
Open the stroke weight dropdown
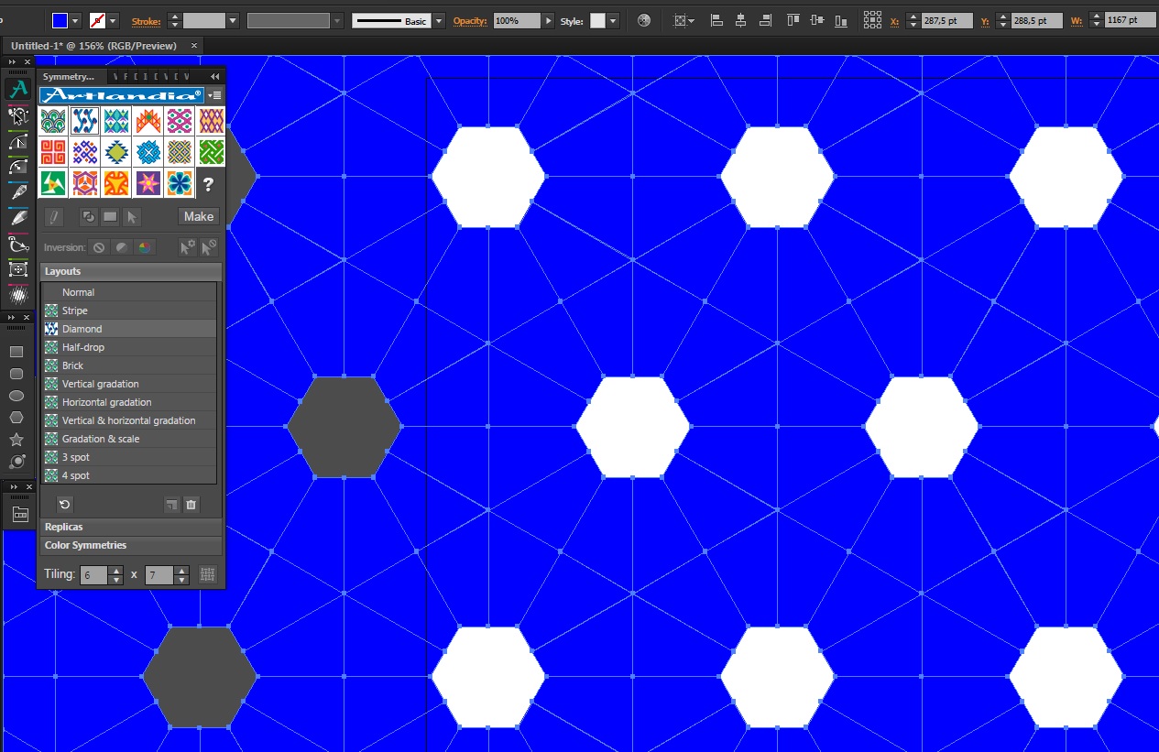click(233, 20)
